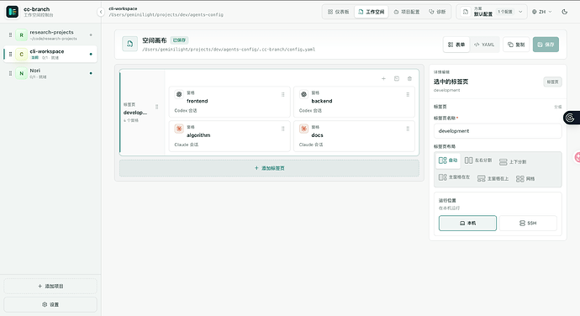Click the 已保存 status badge
Viewport: 580px width, 316px height.
coord(179,40)
